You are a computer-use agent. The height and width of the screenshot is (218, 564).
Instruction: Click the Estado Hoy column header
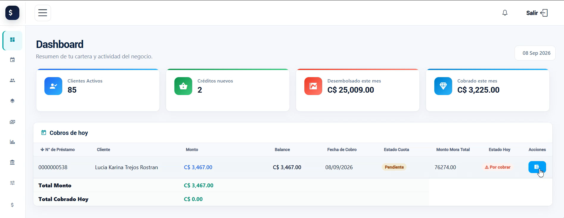[x=500, y=150]
